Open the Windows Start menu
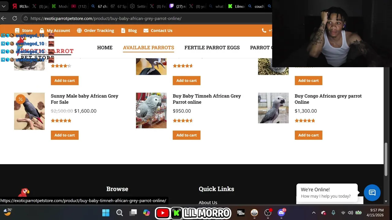Viewport: 392px width, 220px height. pos(106,213)
